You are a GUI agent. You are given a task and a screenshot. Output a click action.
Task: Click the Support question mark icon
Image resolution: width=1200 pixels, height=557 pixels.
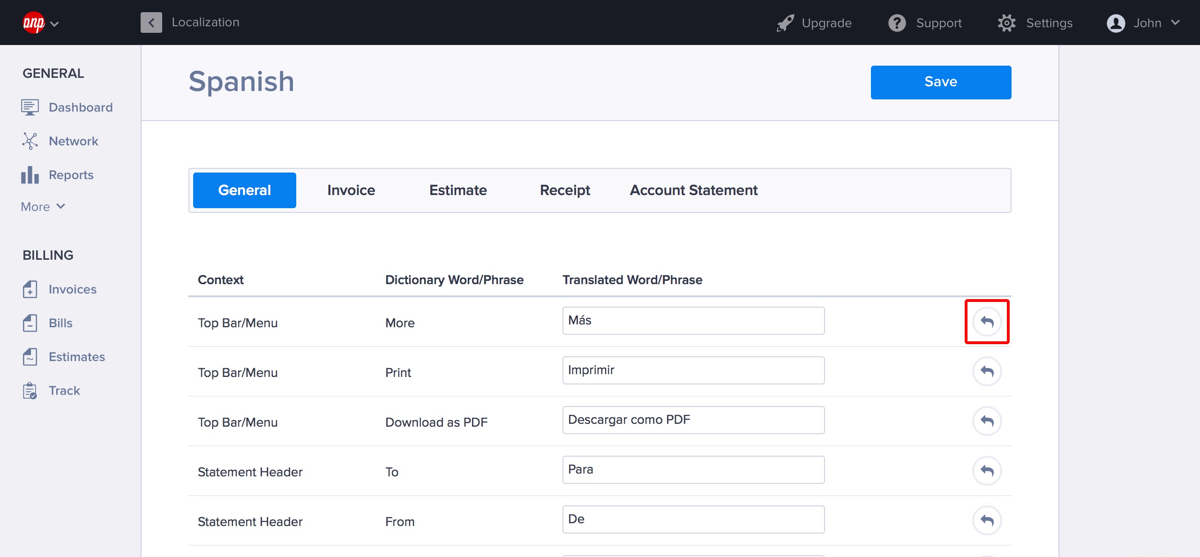(x=897, y=23)
